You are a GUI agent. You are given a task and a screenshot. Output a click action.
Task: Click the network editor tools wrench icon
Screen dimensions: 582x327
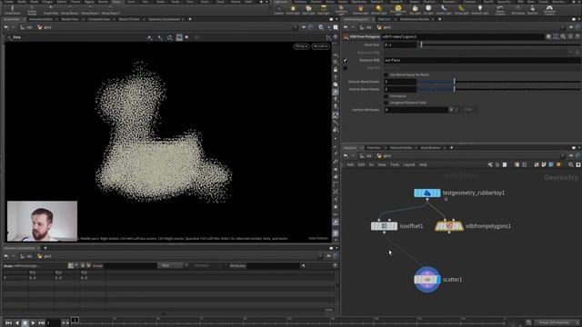pyautogui.click(x=490, y=164)
